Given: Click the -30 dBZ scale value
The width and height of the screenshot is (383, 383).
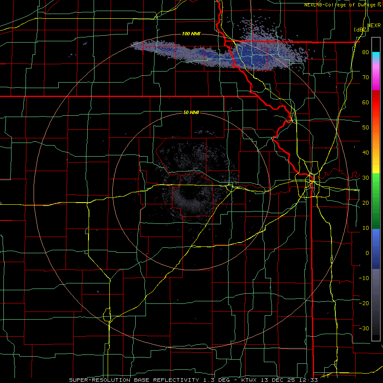Looking at the screenshot, I should (364, 329).
